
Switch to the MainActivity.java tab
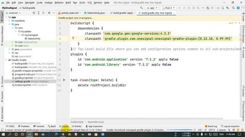pos(96,13)
